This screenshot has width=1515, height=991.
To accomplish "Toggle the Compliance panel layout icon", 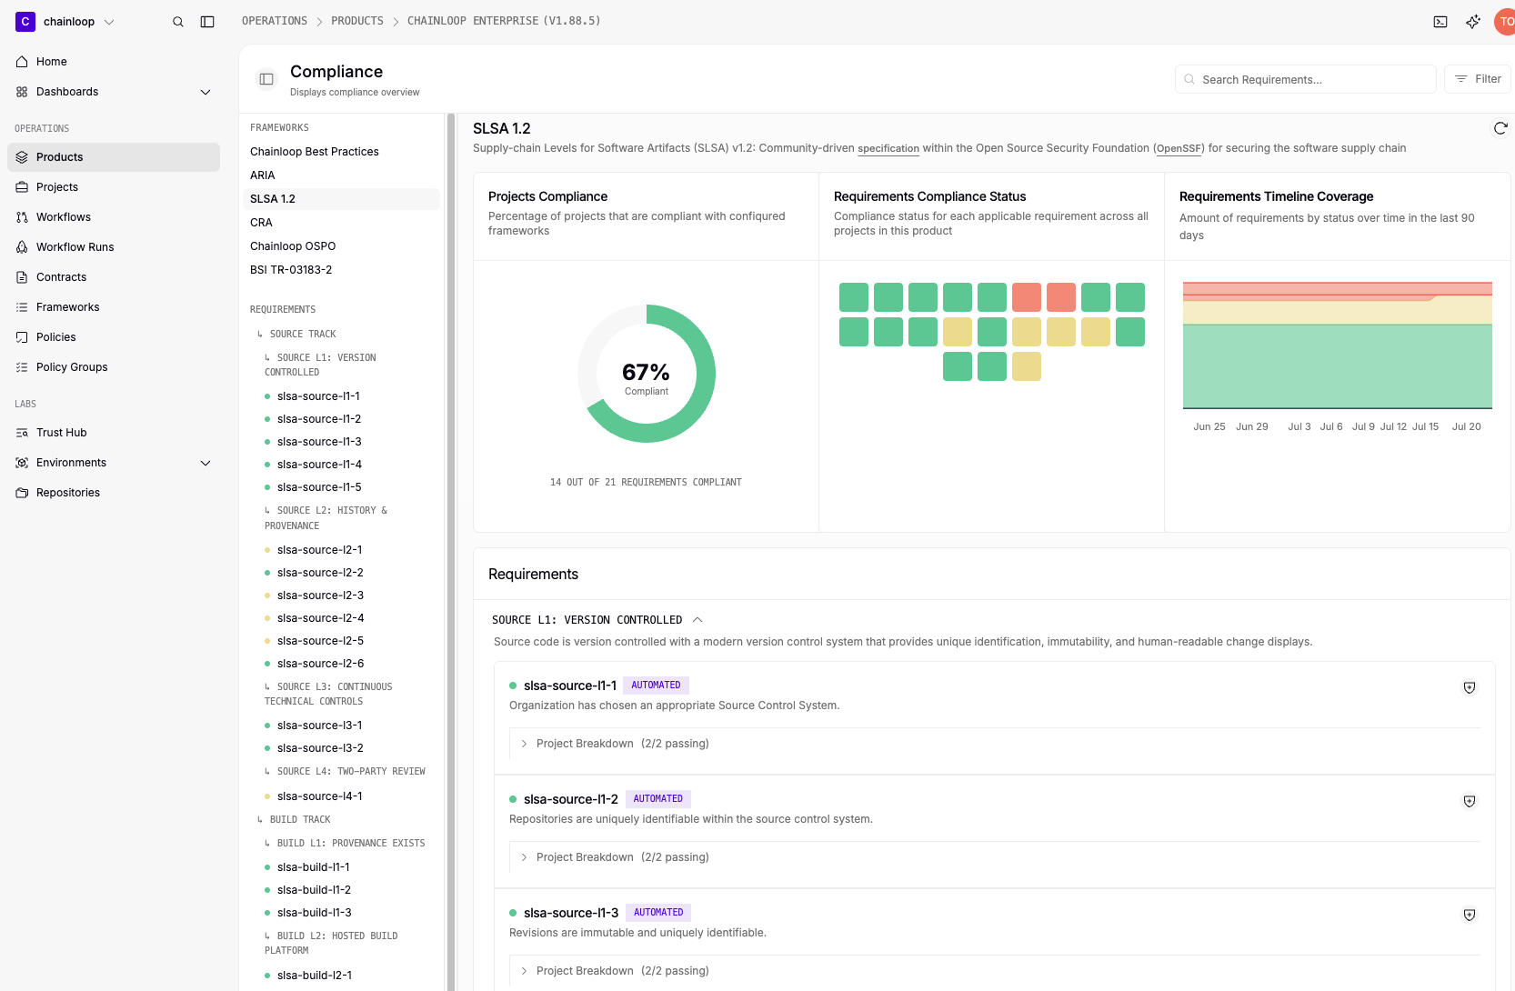I will tap(266, 79).
